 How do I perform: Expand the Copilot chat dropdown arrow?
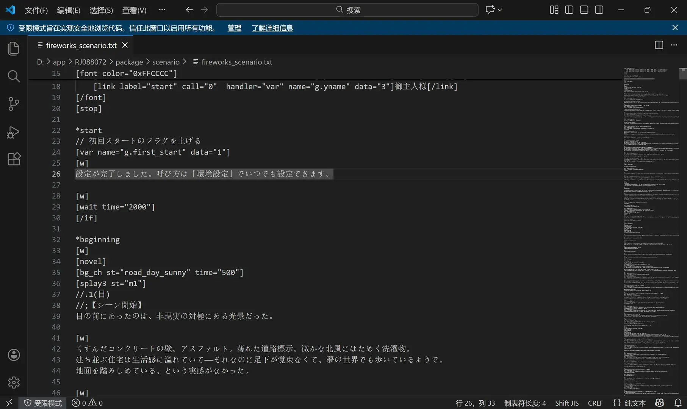(500, 10)
